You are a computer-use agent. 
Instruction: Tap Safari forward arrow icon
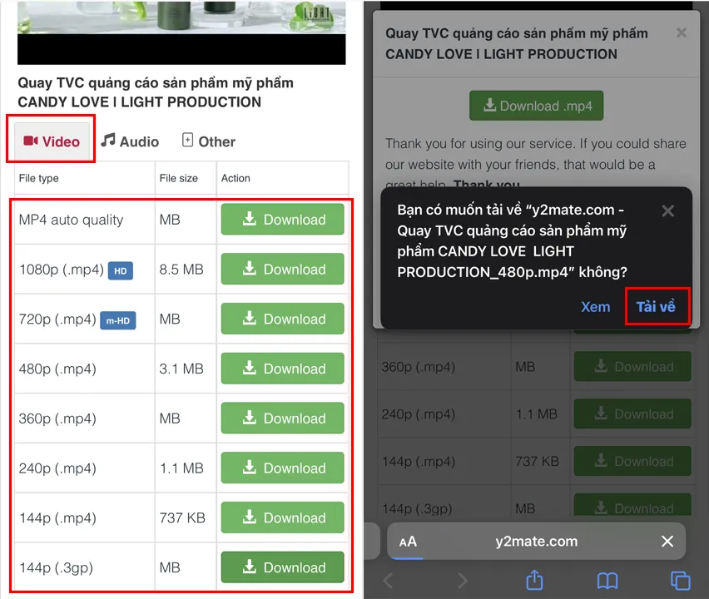[x=462, y=581]
